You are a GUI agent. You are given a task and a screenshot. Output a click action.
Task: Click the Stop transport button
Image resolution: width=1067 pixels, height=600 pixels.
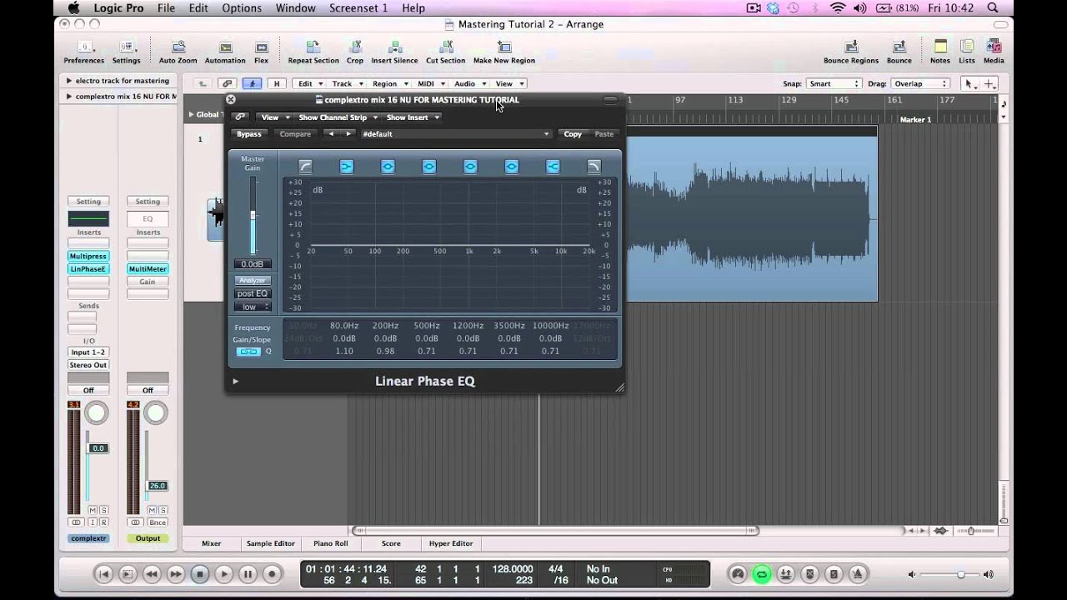point(200,574)
